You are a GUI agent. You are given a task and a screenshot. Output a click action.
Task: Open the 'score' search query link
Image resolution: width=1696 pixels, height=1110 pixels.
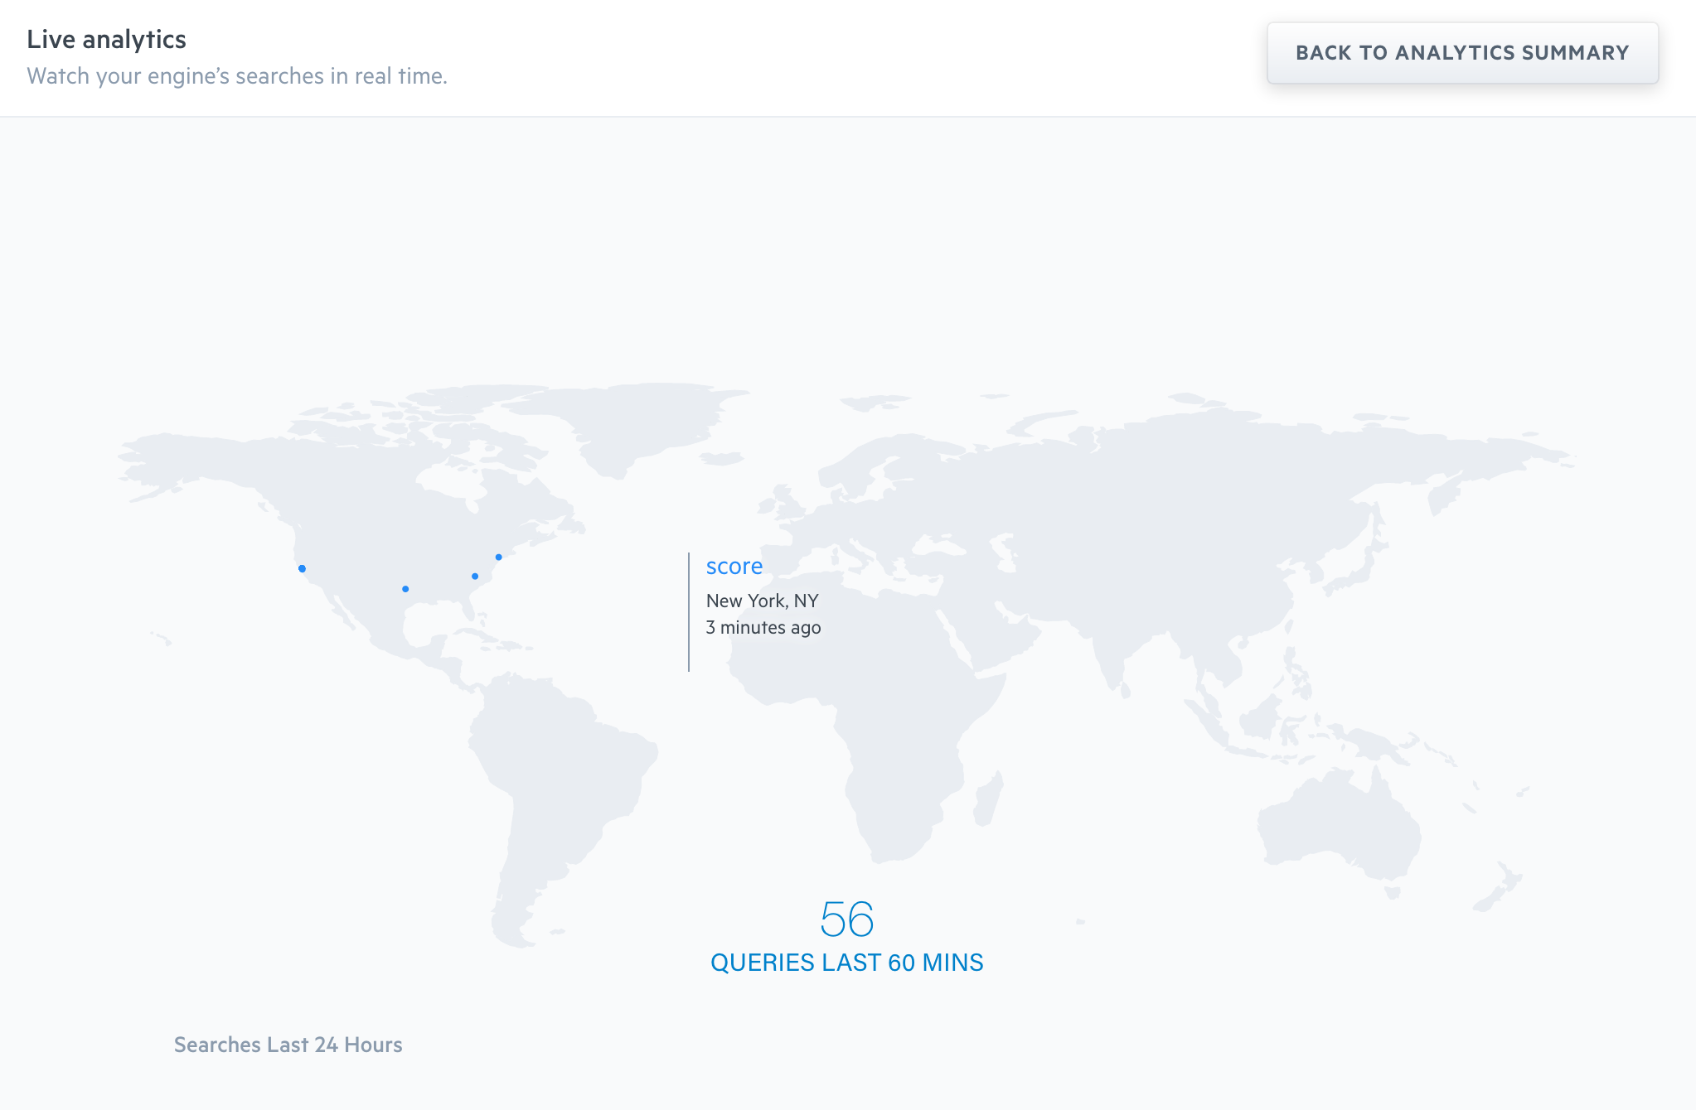(x=734, y=566)
